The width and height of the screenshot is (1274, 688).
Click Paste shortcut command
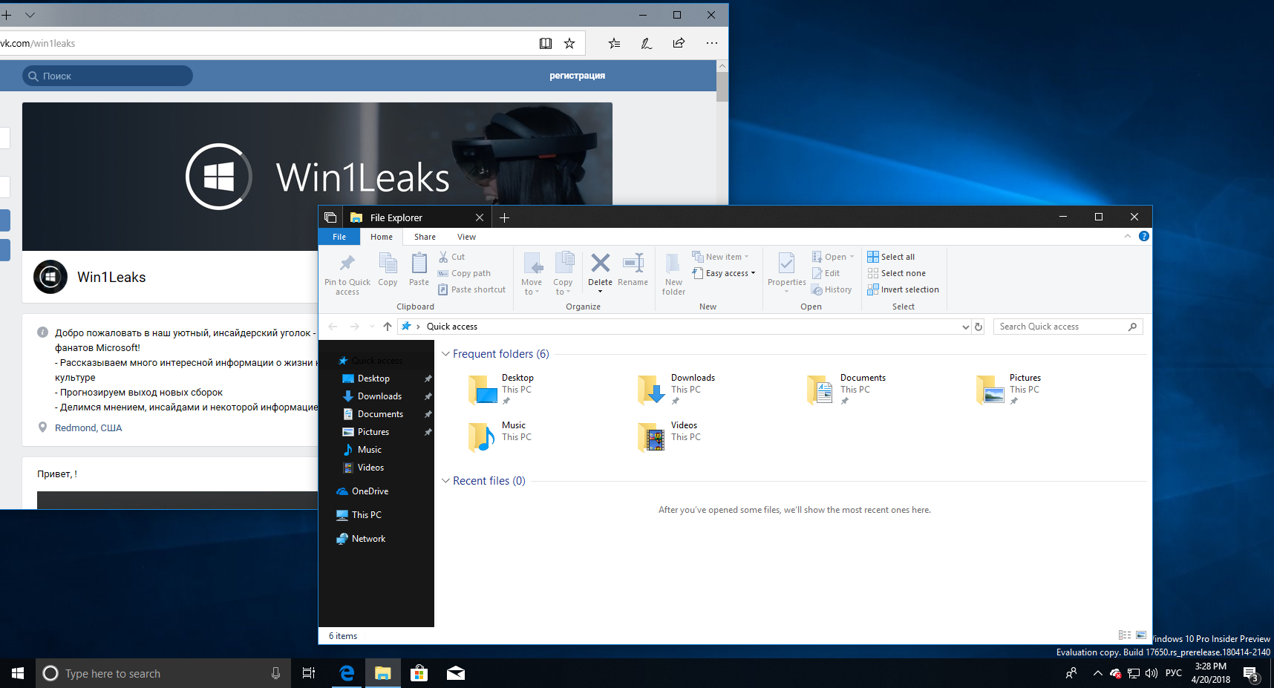pyautogui.click(x=471, y=289)
